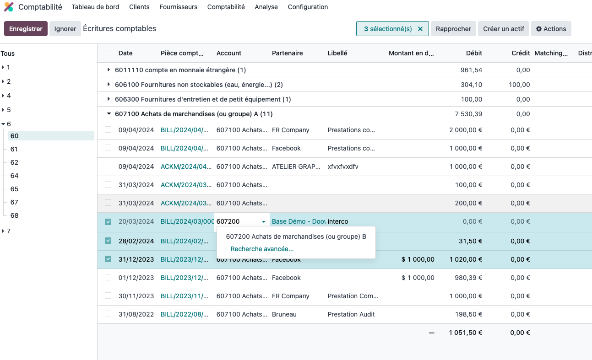Select account category 62 in tree
The width and height of the screenshot is (592, 360).
[x=14, y=162]
